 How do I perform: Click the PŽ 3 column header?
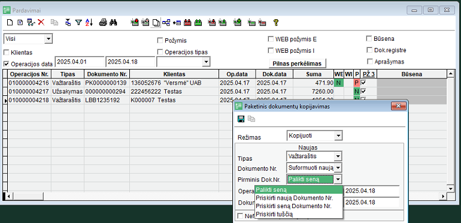click(368, 74)
